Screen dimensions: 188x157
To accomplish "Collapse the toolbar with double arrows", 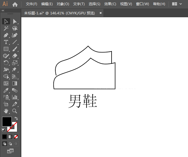I will click(3, 11).
